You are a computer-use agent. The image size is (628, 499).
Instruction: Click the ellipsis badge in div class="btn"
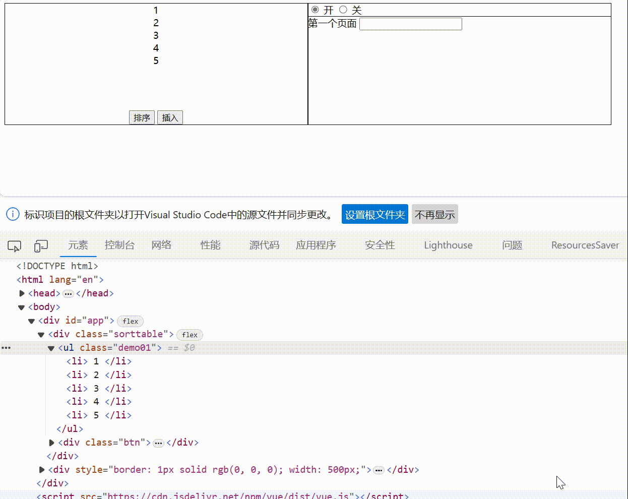(x=158, y=443)
